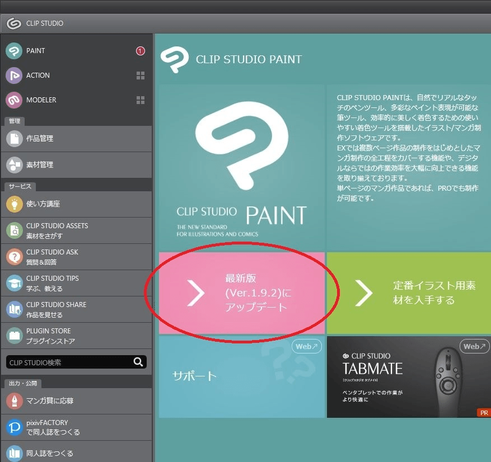Click the サービス section header
Image resolution: width=491 pixels, height=462 pixels.
click(x=20, y=187)
